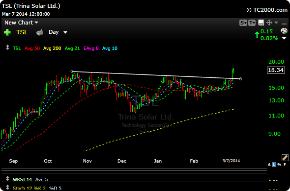Click the Avg 21 indicator label
This screenshot has height=191, width=290.
pos(72,48)
